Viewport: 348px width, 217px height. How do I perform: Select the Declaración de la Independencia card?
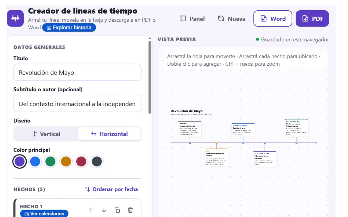click(297, 128)
